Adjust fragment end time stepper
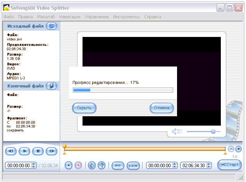 [208, 165]
